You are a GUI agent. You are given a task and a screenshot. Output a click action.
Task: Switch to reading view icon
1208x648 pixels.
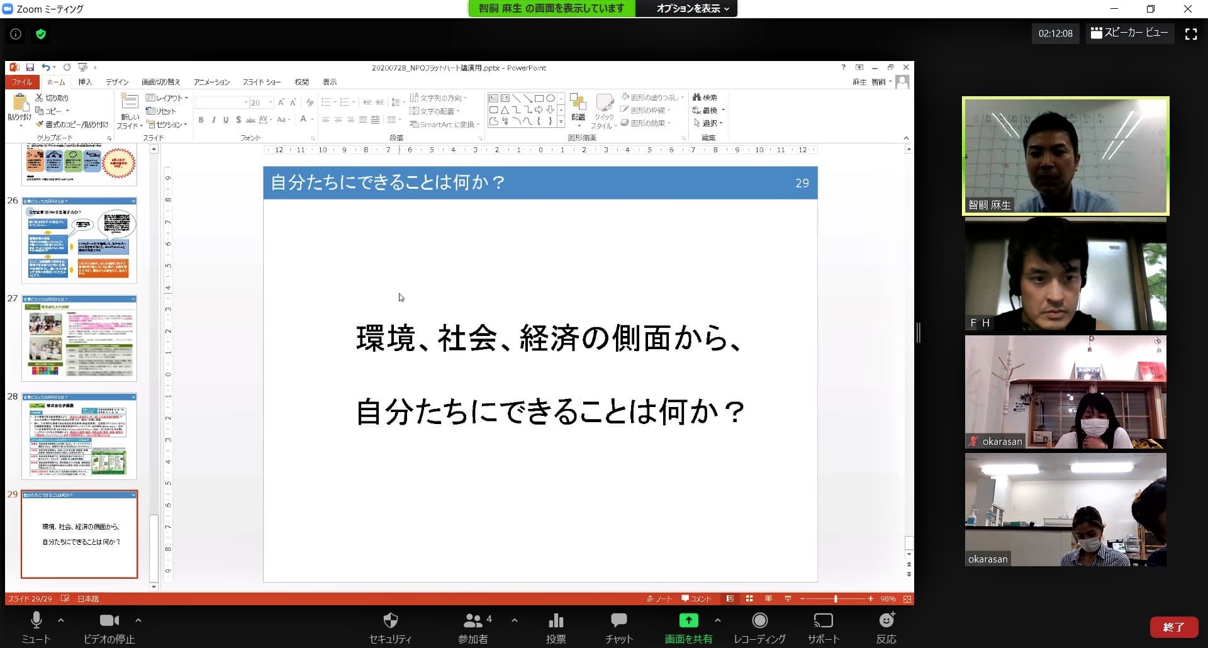(768, 599)
